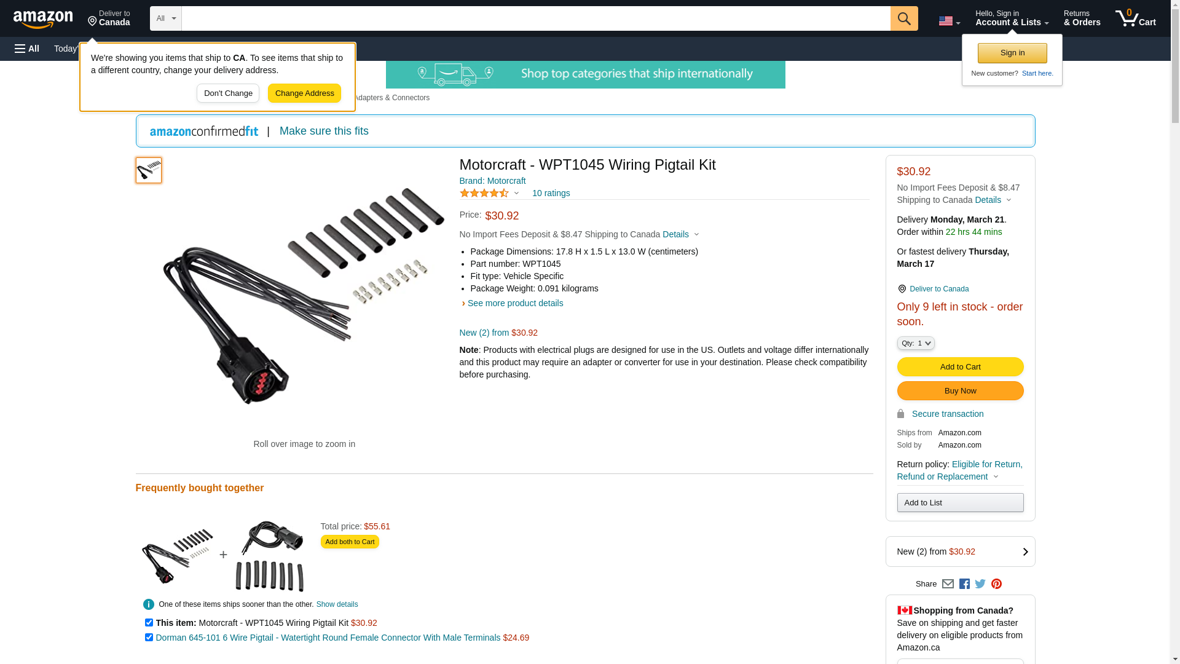This screenshot has width=1180, height=664.
Task: Share the product on Twitter
Action: 980,584
